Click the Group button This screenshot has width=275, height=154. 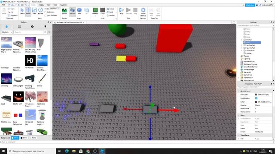point(110,9)
